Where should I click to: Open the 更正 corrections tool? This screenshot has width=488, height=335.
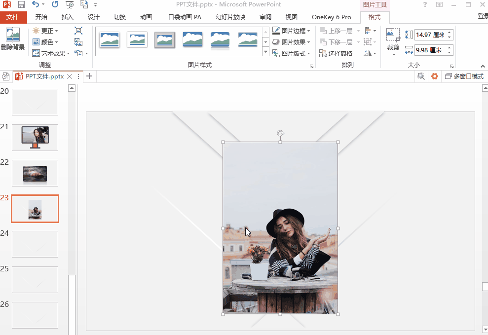point(46,30)
